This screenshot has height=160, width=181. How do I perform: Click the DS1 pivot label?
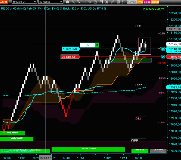(x=138, y=119)
